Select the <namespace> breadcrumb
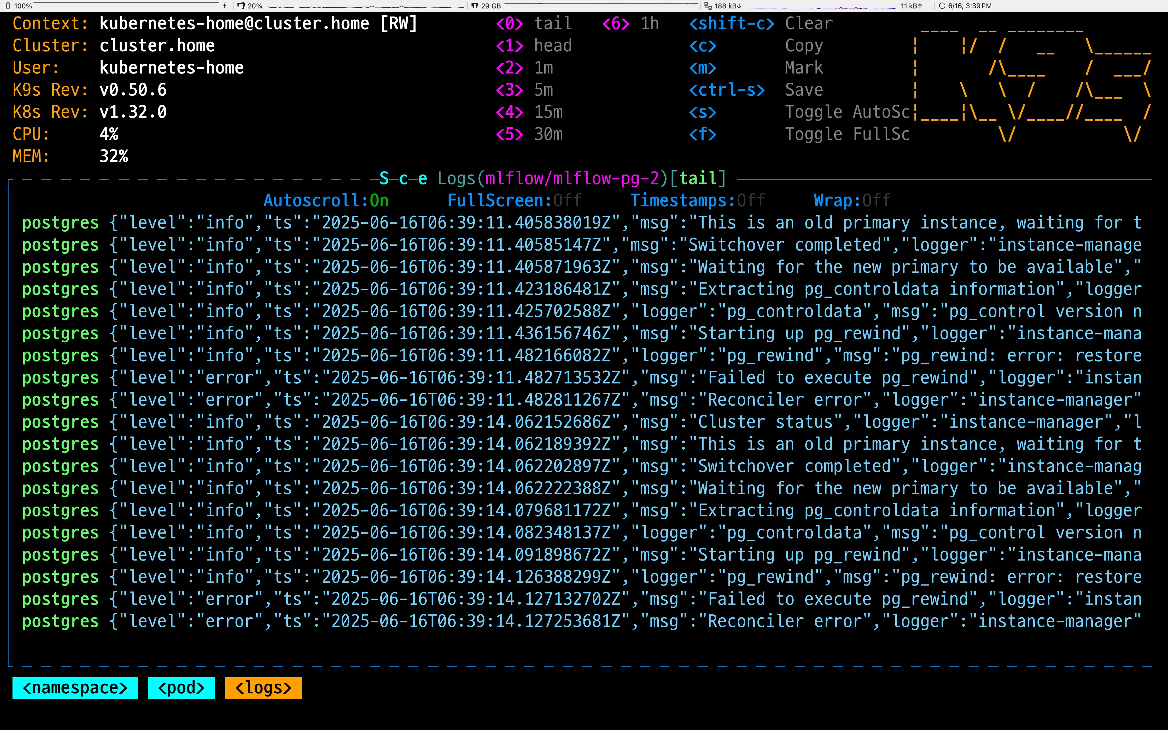The image size is (1168, 730). 75,687
